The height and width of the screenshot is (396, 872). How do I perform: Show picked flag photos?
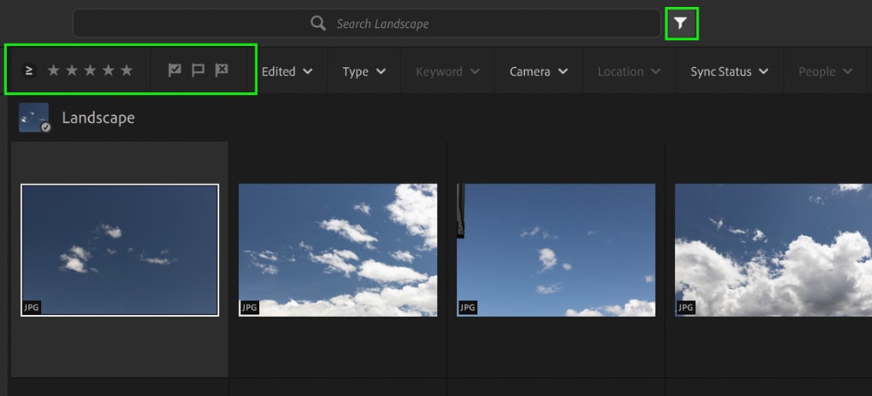(x=174, y=70)
